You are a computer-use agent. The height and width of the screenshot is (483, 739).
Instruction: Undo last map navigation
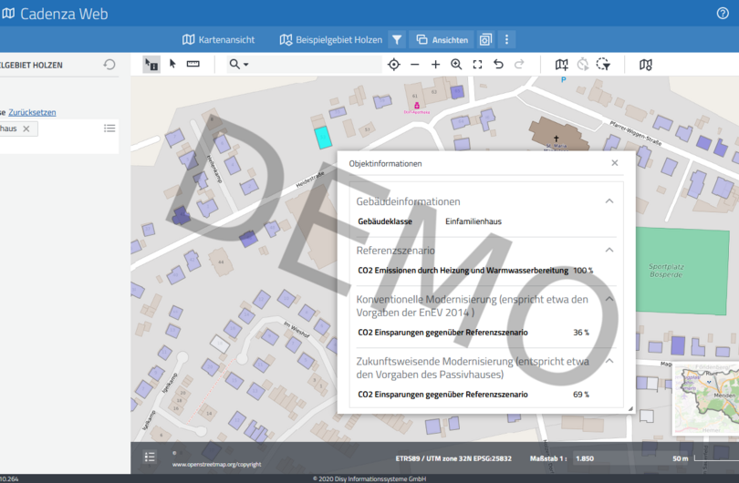tap(498, 64)
